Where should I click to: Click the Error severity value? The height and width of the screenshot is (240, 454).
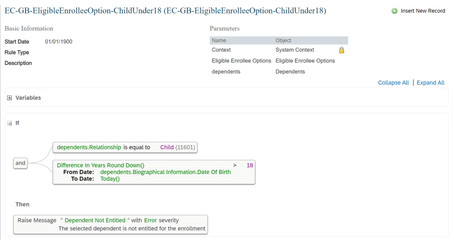coord(150,220)
